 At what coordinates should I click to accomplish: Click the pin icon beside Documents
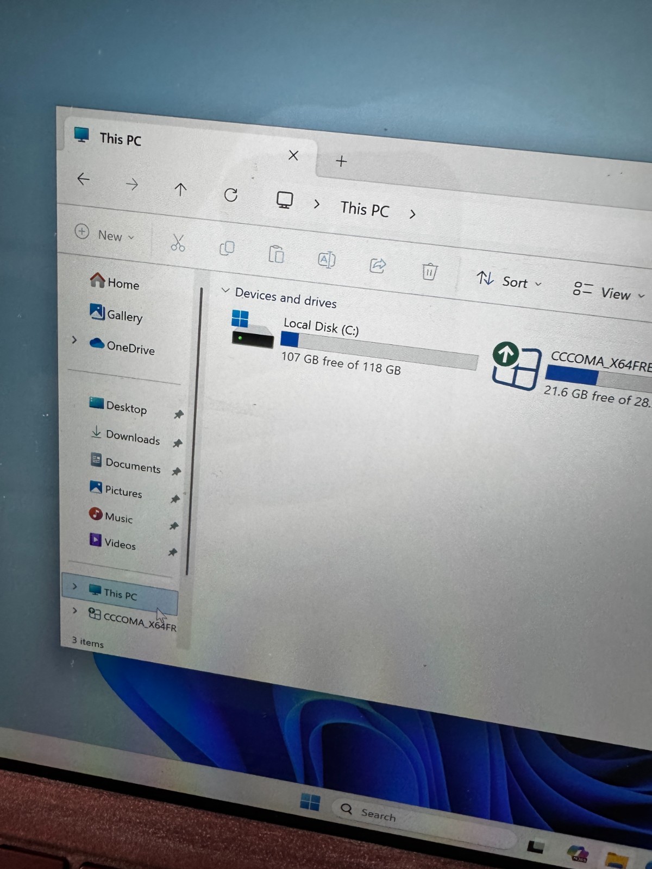(x=176, y=471)
